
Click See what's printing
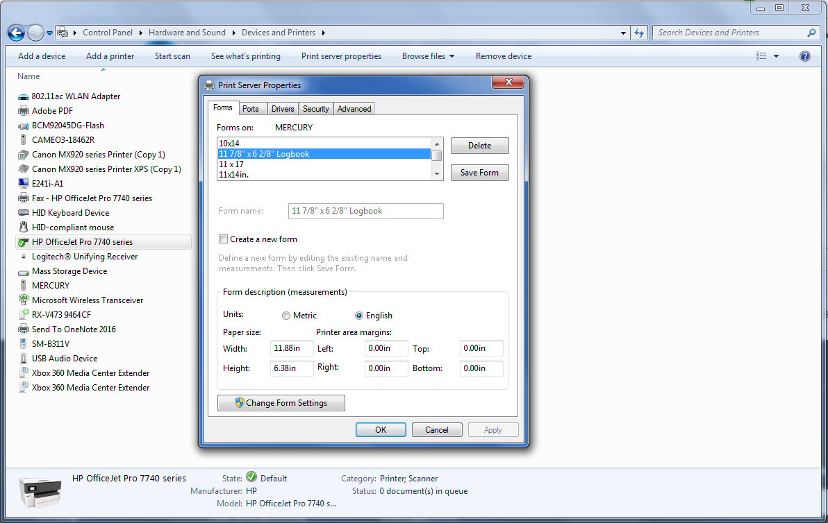tap(245, 56)
